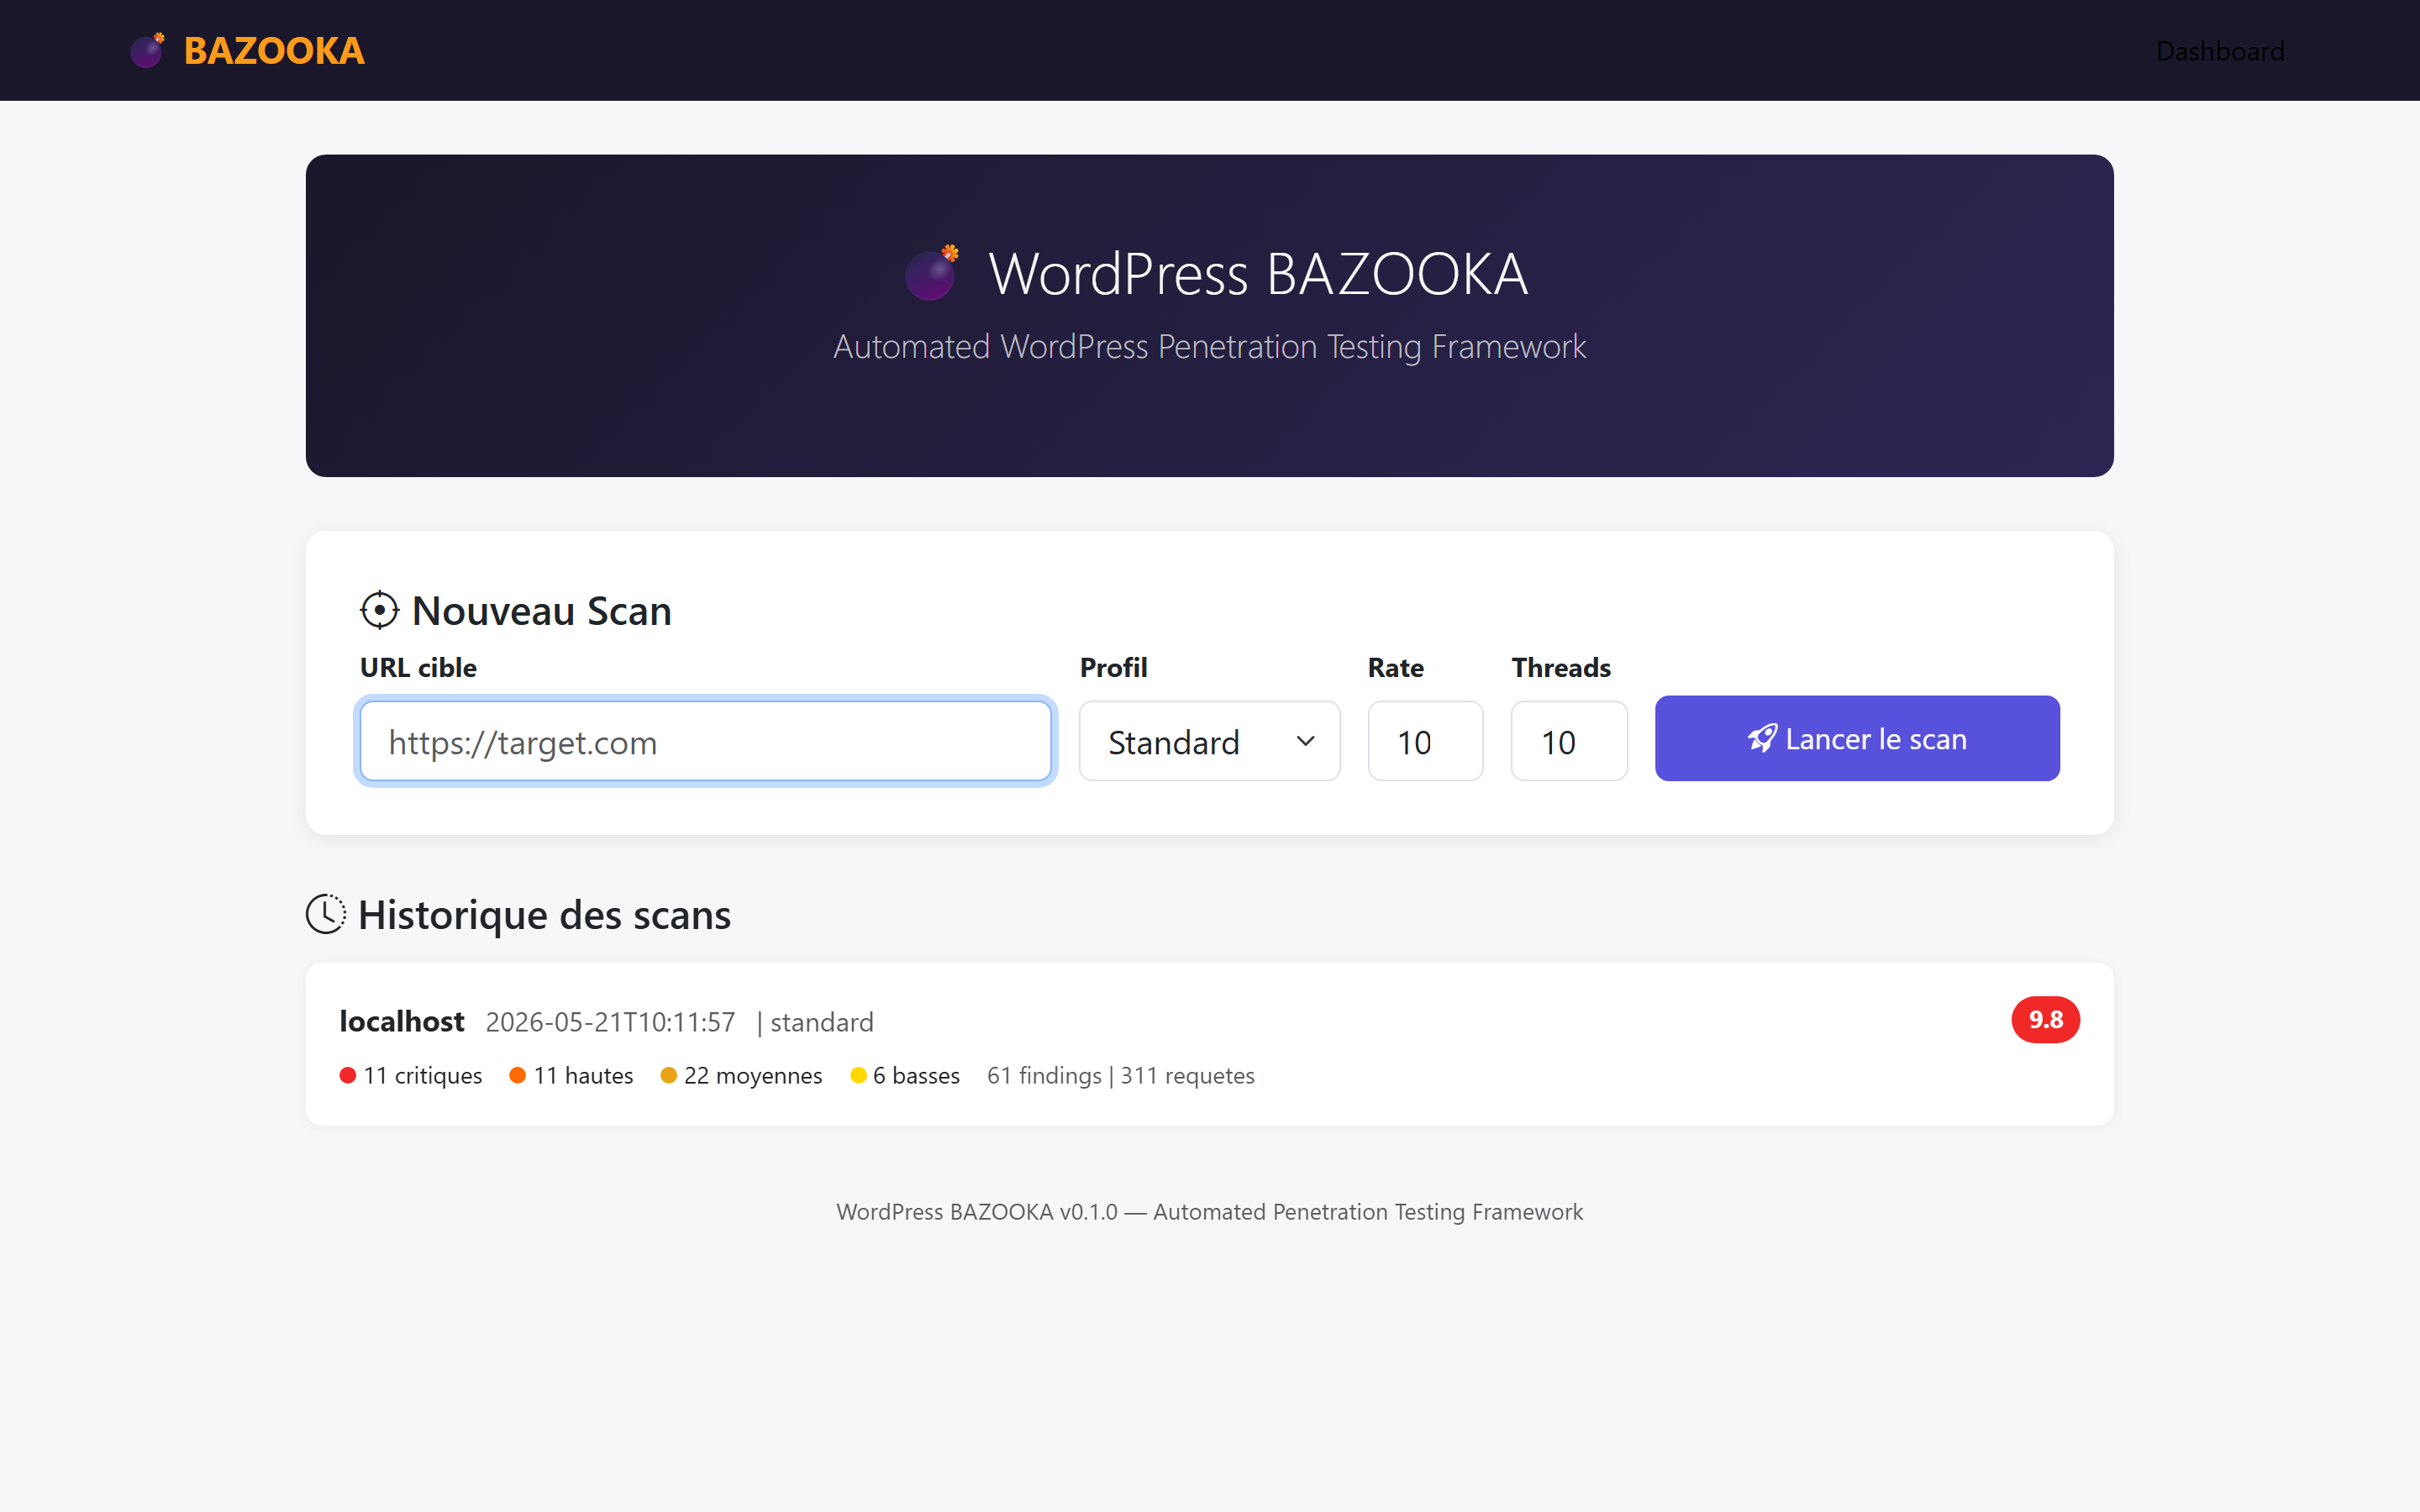Image resolution: width=2420 pixels, height=1512 pixels.
Task: Go to Dashboard in the navbar
Action: point(2220,51)
